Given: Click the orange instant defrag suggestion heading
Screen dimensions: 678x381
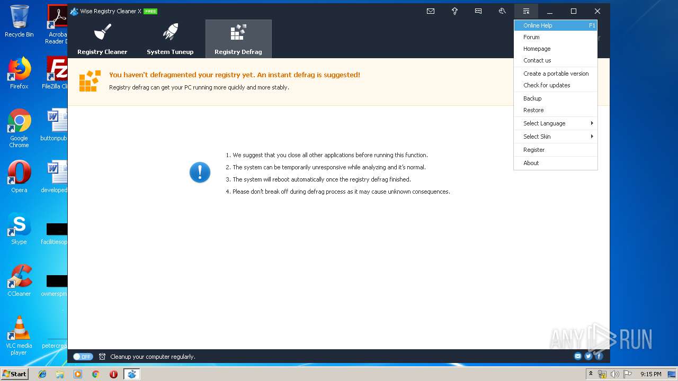Looking at the screenshot, I should pyautogui.click(x=235, y=75).
